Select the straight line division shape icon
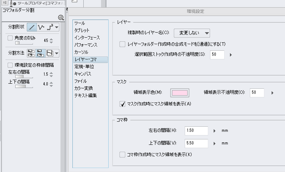This screenshot has width=285, height=172. point(32,27)
